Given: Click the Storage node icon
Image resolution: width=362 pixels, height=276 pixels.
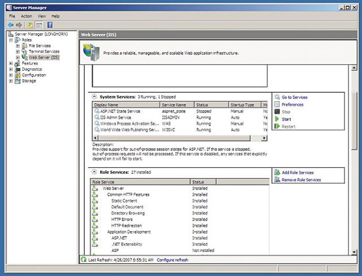Looking at the screenshot, I should (x=18, y=81).
